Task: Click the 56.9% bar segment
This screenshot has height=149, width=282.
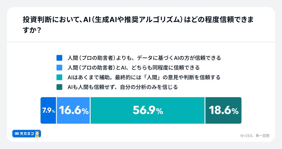Action: pos(148,110)
